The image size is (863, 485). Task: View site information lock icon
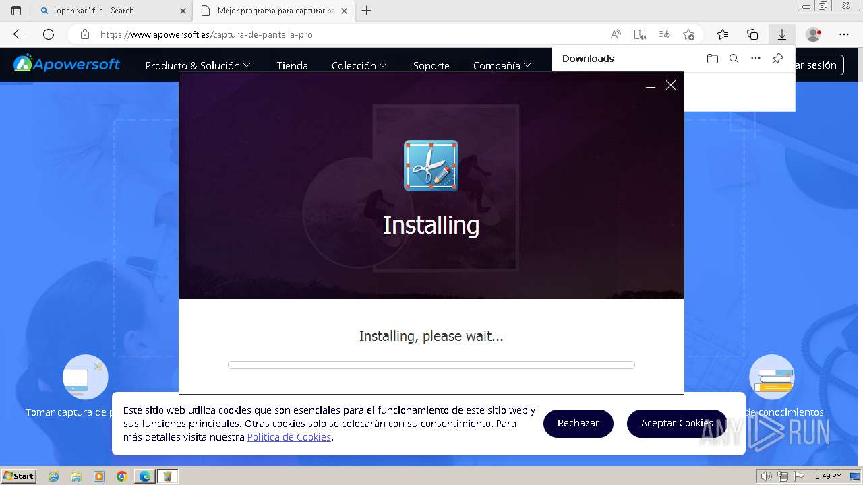(x=84, y=34)
